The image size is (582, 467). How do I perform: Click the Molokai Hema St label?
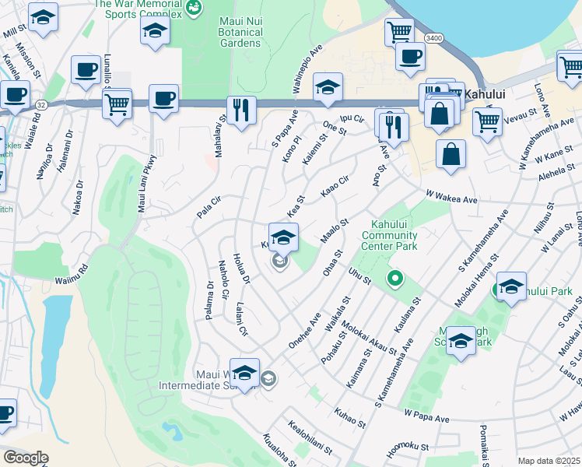tap(477, 281)
